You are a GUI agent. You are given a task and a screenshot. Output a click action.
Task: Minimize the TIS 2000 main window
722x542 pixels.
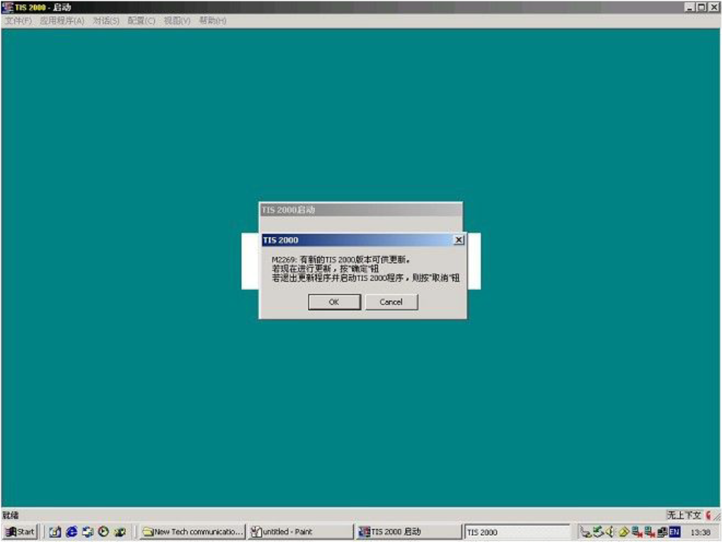pos(689,7)
